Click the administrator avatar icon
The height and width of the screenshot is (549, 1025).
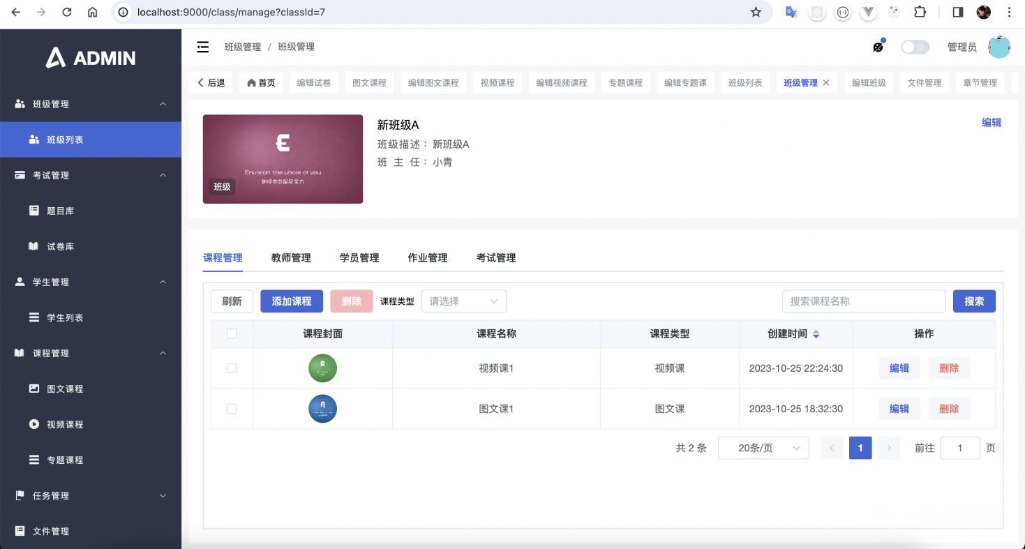(999, 47)
